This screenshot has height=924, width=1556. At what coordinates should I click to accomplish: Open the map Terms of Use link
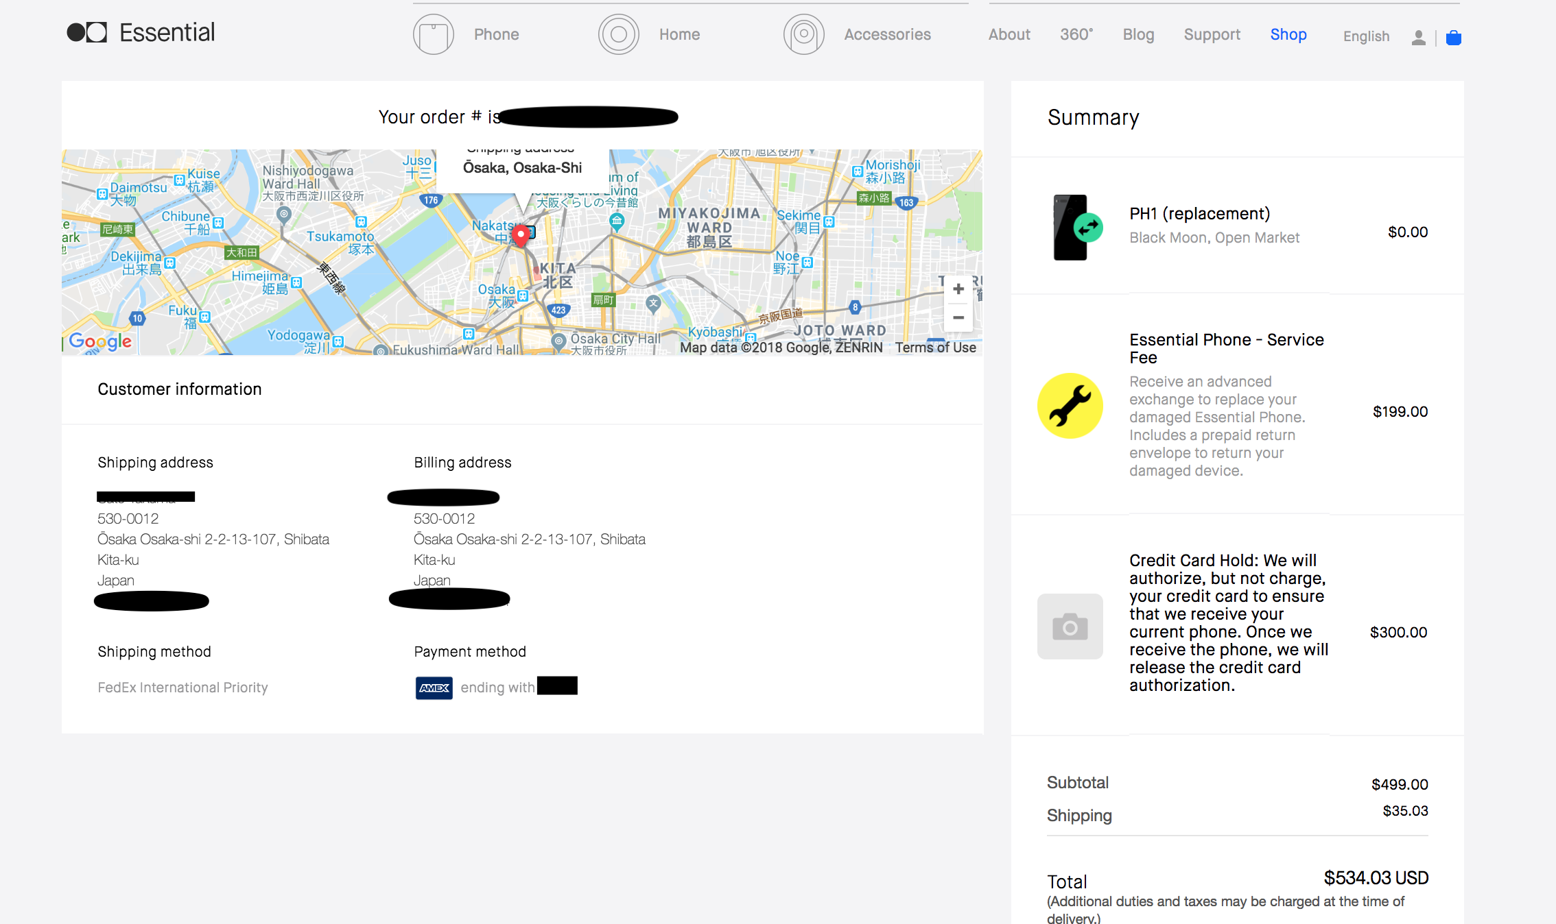click(935, 348)
